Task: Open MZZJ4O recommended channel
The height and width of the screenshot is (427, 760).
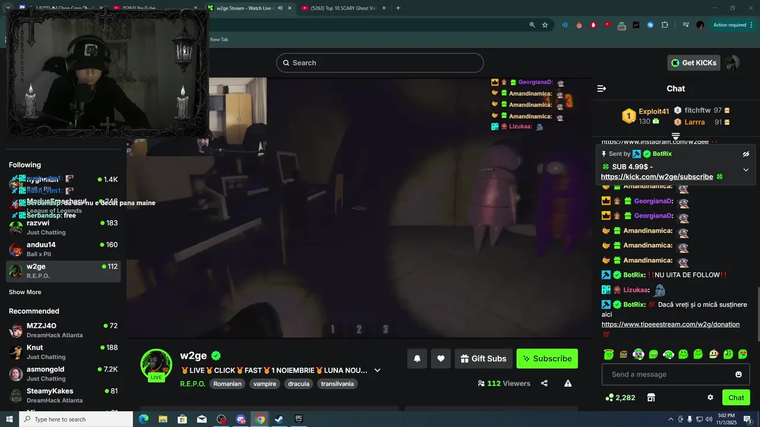Action: [64, 330]
